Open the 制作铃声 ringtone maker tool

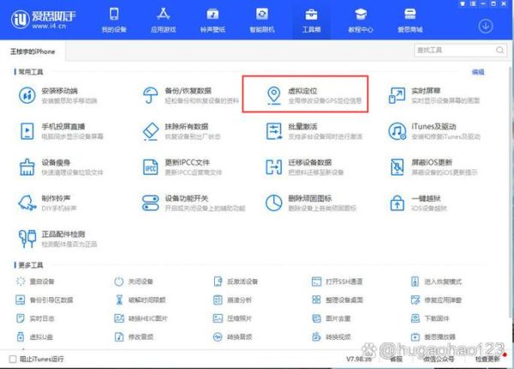[x=47, y=203]
